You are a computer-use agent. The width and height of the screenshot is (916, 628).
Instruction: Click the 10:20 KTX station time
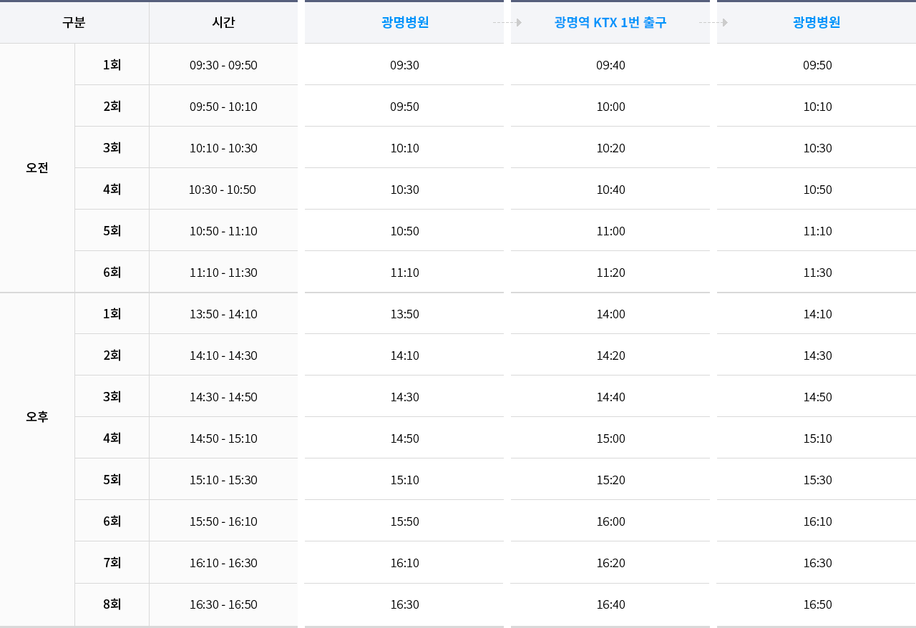click(610, 148)
